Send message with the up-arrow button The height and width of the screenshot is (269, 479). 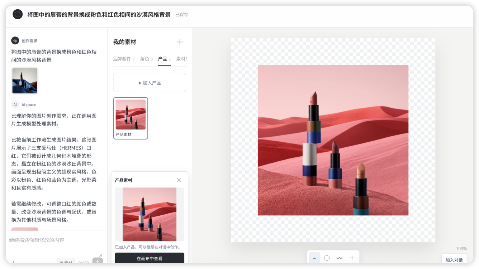click(98, 261)
